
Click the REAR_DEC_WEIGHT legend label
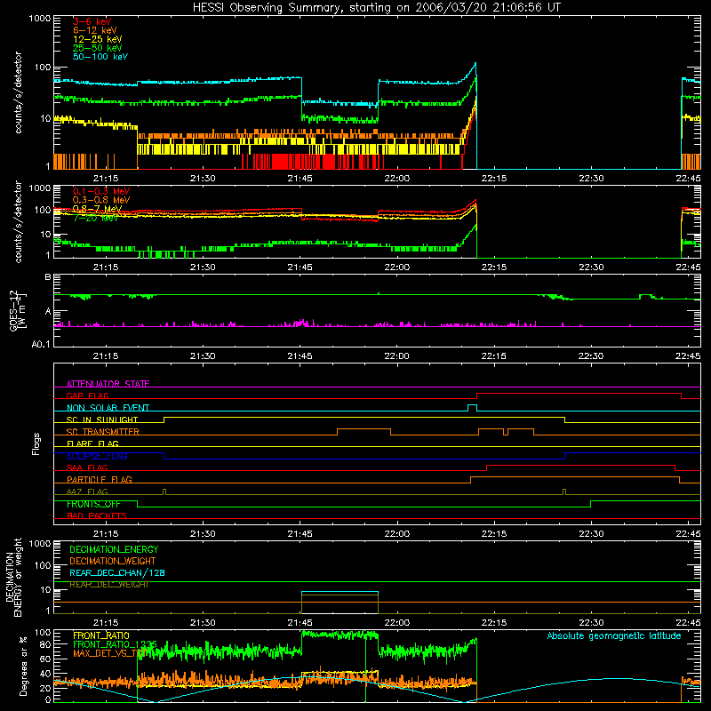click(x=109, y=585)
